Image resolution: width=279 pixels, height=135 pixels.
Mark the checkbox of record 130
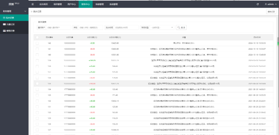[x=37, y=113]
